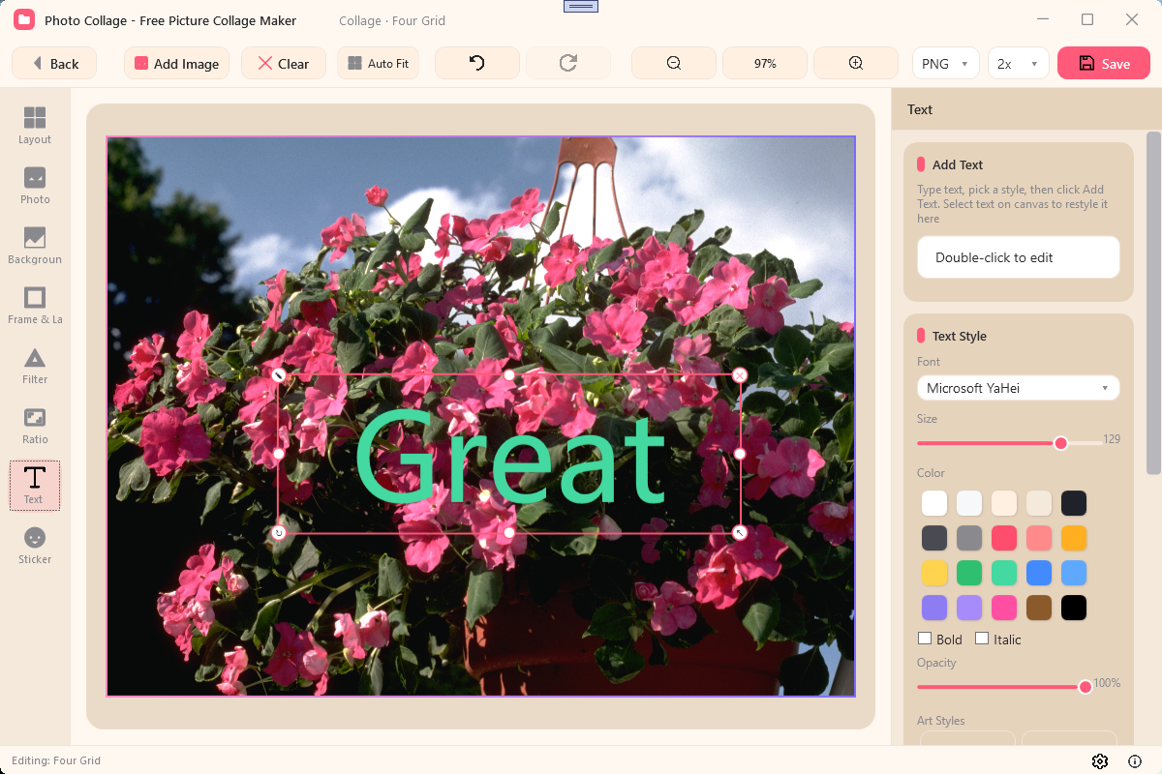The width and height of the screenshot is (1162, 774).
Task: Click the app logo in title bar
Action: (x=24, y=19)
